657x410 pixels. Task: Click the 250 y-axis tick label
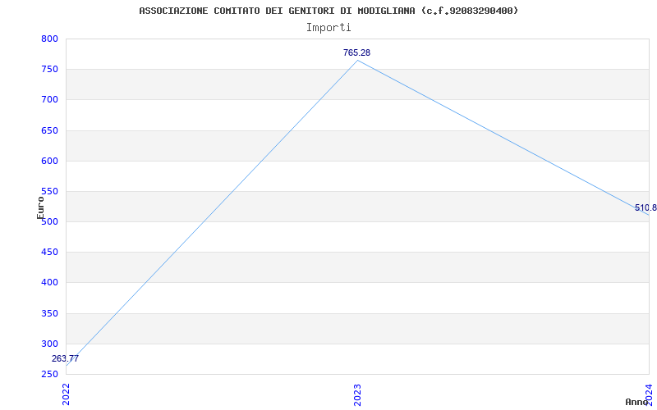[49, 374]
